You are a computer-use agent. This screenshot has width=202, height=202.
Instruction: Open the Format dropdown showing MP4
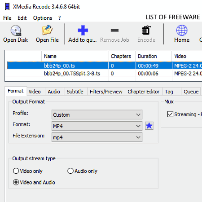pos(97,126)
